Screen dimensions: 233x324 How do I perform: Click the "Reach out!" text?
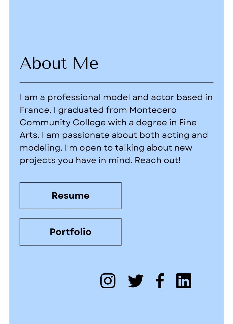click(158, 160)
